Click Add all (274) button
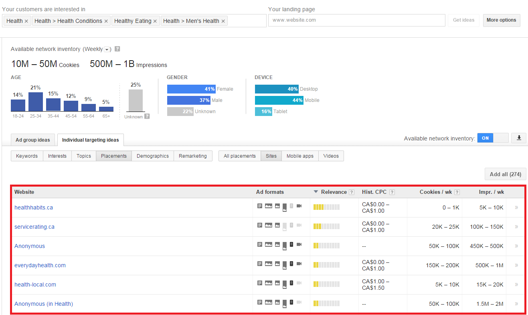The image size is (528, 315). point(505,174)
